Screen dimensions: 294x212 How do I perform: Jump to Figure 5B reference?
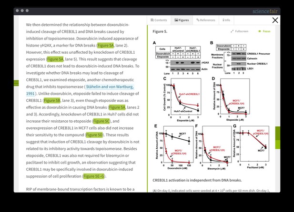pos(52,100)
